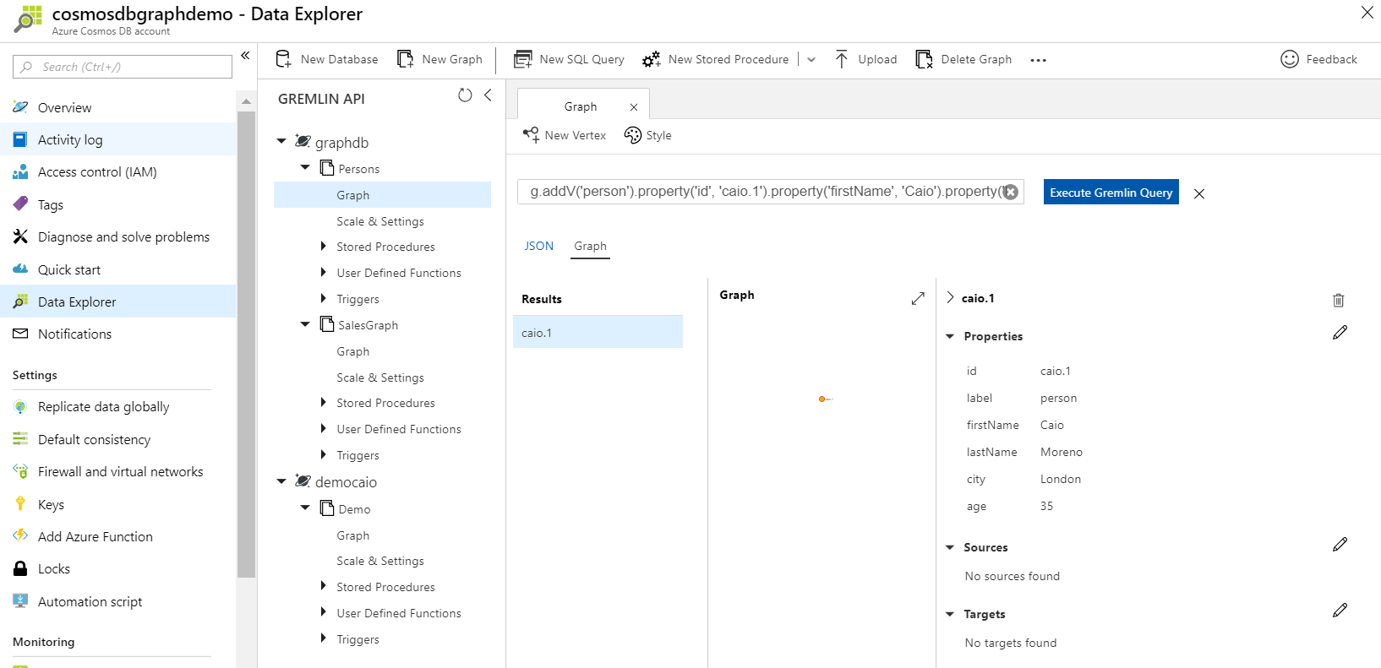This screenshot has width=1381, height=668.
Task: Close the query filter panel
Action: coord(1199,193)
